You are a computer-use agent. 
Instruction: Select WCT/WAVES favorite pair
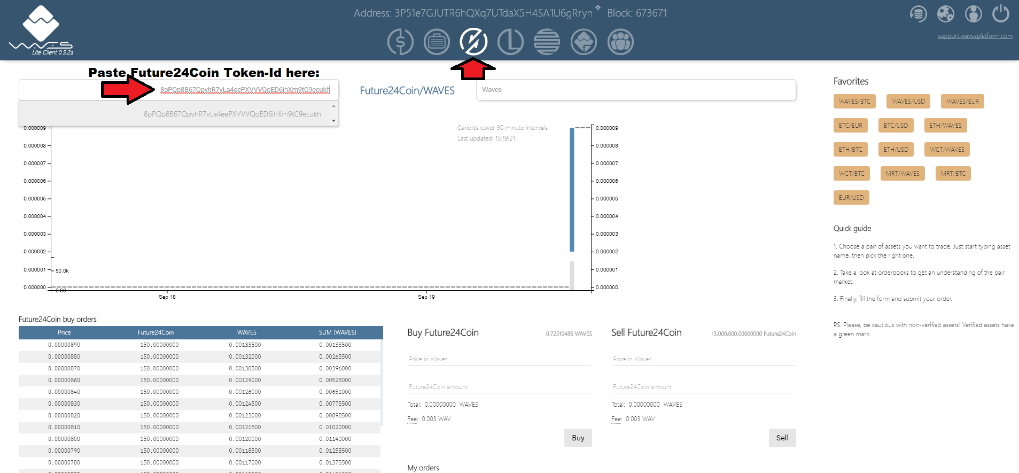click(947, 150)
